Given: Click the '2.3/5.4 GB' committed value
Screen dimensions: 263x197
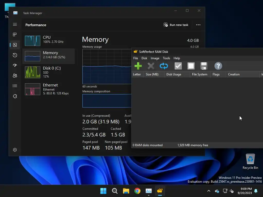Looking at the screenshot, I should click(x=94, y=135).
